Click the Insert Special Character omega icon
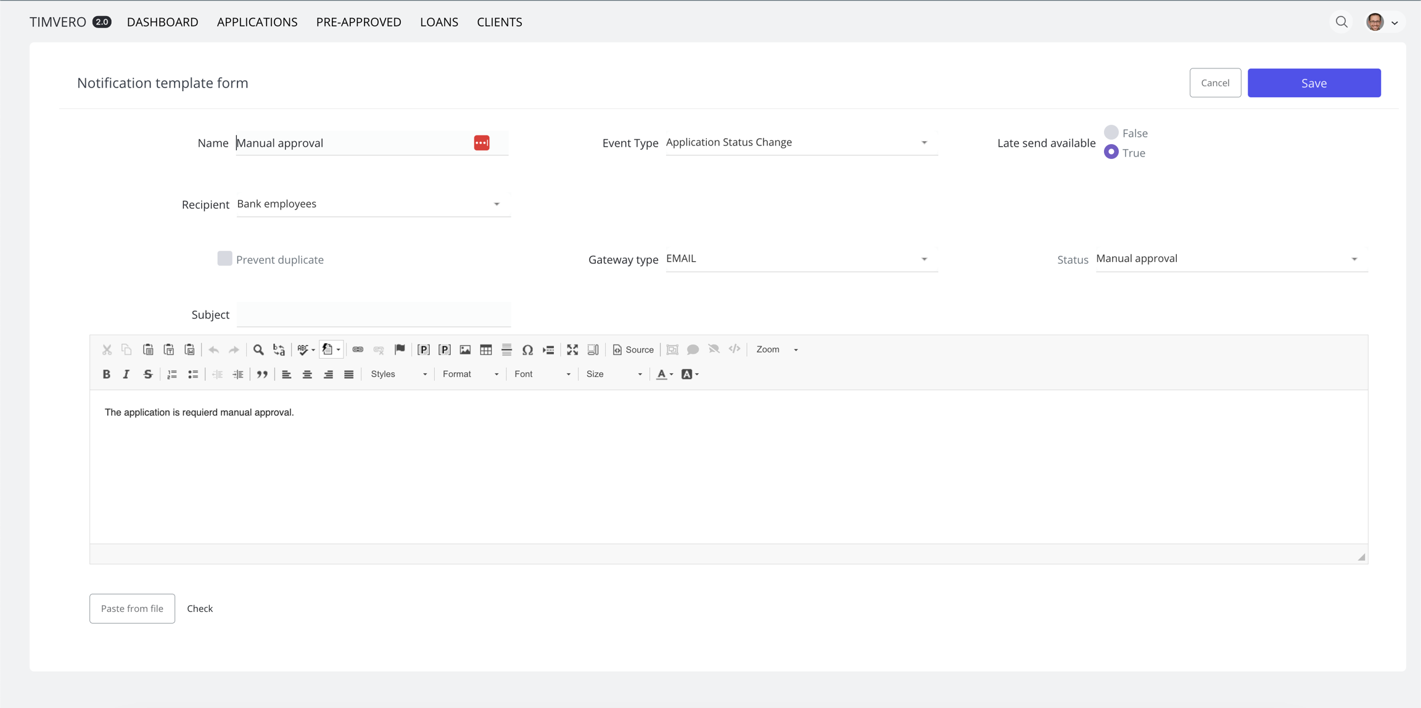 (527, 349)
